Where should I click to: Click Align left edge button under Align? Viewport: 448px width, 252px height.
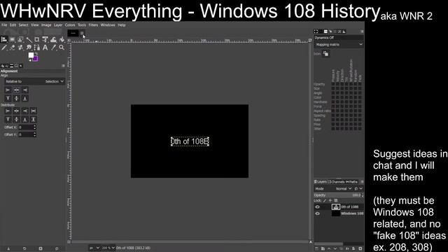pyautogui.click(x=8, y=90)
